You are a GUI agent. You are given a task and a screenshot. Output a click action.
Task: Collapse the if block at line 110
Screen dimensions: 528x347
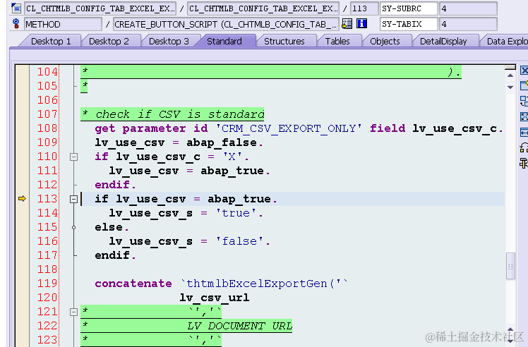pos(73,157)
